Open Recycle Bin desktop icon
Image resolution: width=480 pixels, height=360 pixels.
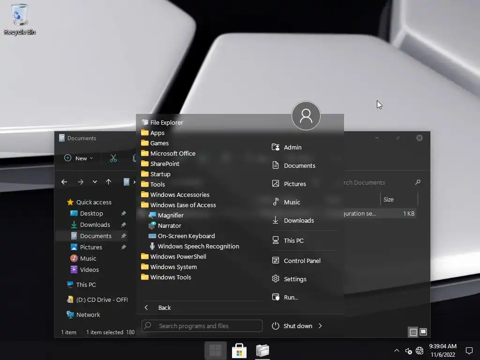pos(20,19)
